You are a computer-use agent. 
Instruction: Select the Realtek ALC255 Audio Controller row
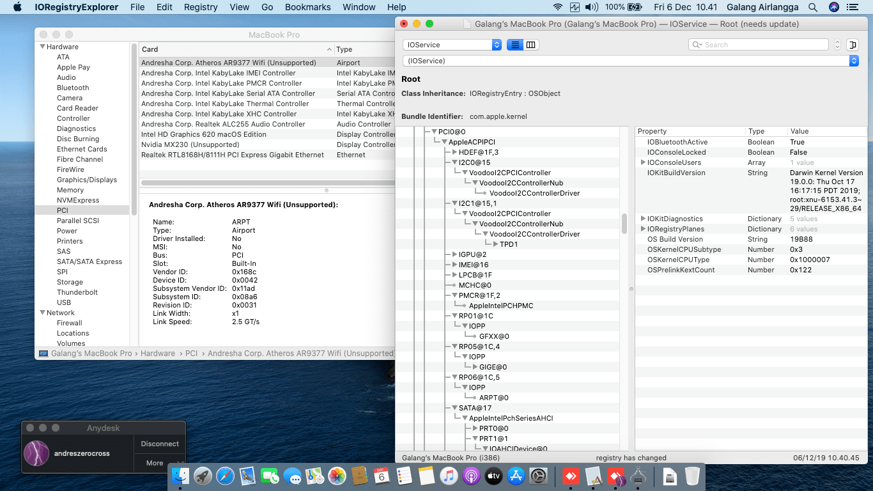(x=267, y=124)
